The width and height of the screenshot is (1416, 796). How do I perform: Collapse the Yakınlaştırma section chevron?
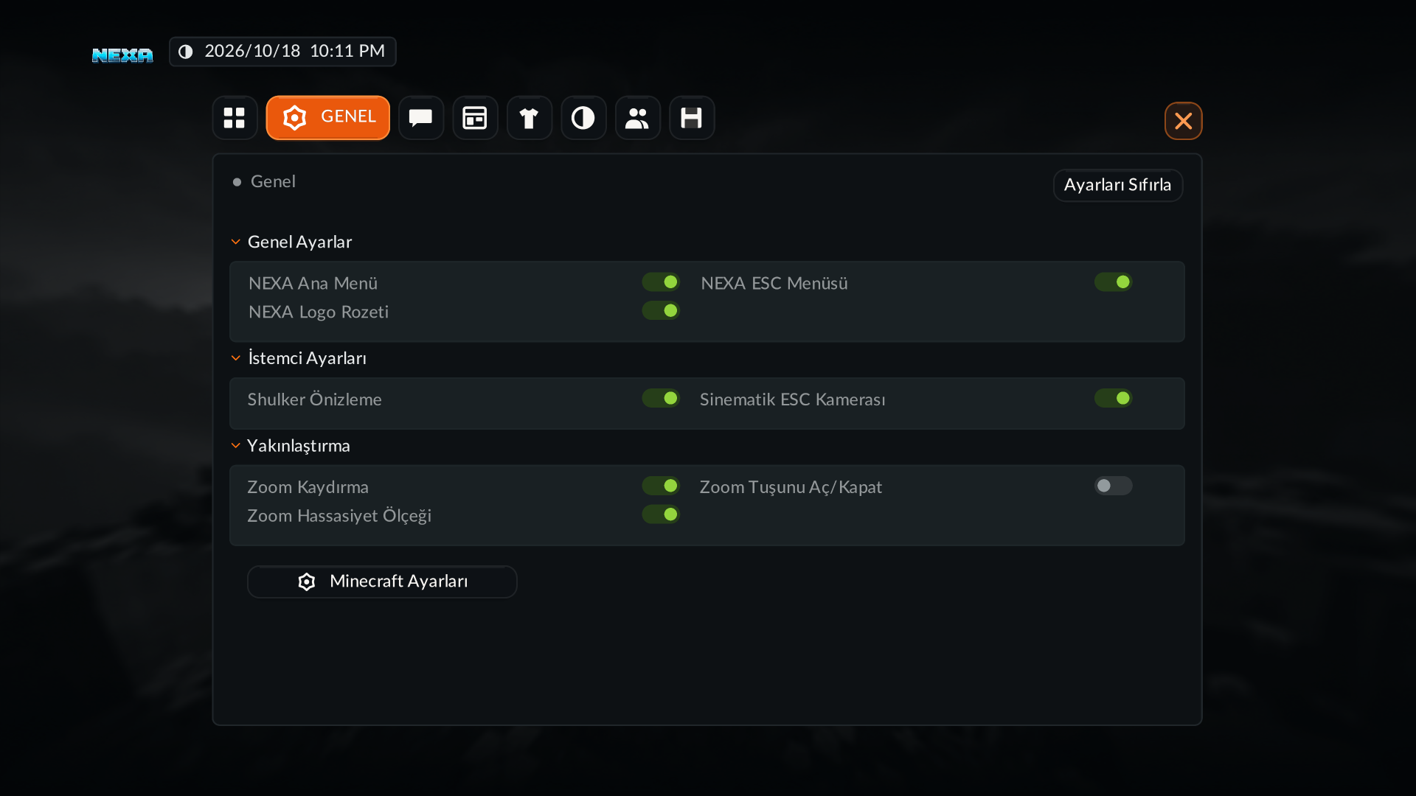click(x=236, y=446)
